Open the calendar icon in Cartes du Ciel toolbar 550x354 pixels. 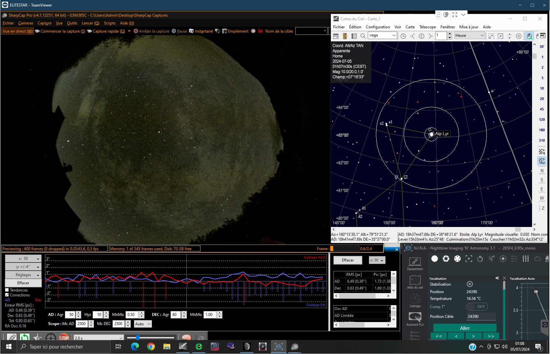[x=336, y=36]
